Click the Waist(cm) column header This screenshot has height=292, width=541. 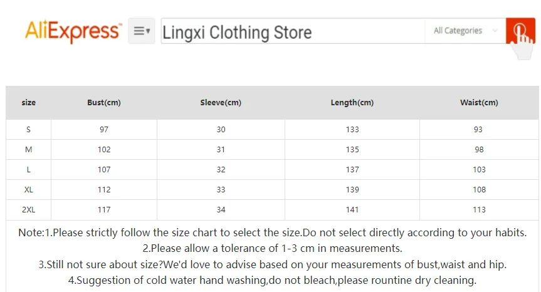(x=479, y=103)
